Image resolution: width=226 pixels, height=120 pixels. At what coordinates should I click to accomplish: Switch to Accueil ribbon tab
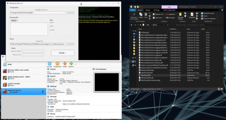click(140, 10)
